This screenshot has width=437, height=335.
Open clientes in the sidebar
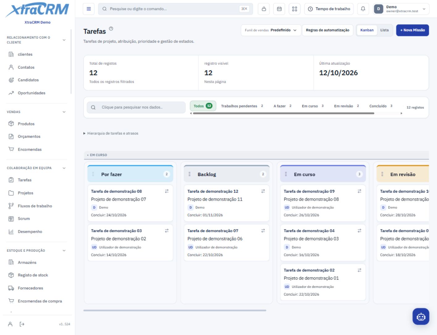37,54
